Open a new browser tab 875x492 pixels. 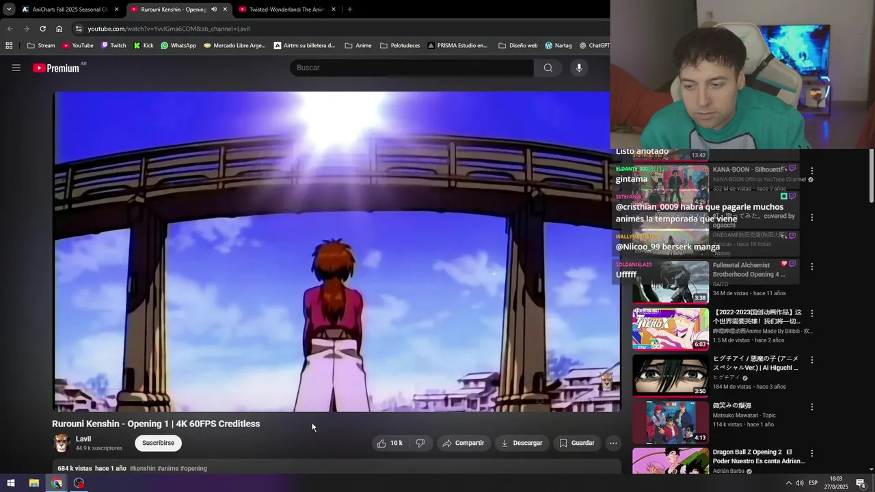click(x=349, y=10)
